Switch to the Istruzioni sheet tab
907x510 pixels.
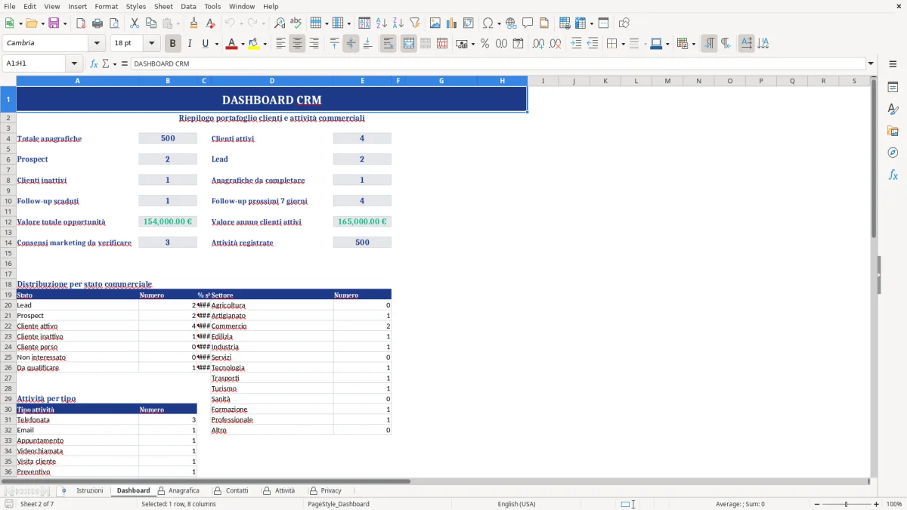point(89,490)
